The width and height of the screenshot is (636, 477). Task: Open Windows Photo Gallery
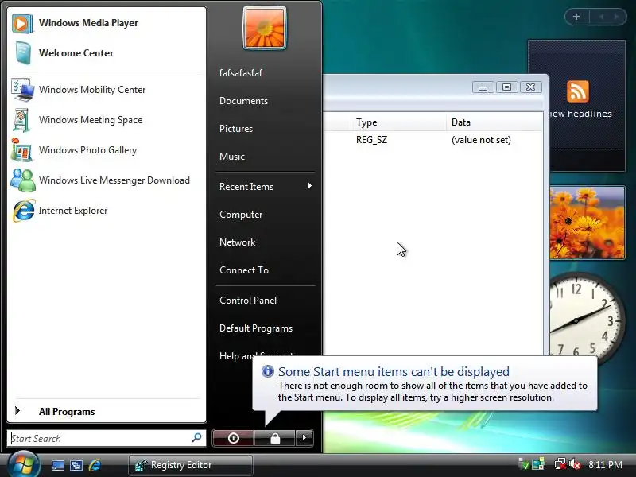(107, 150)
